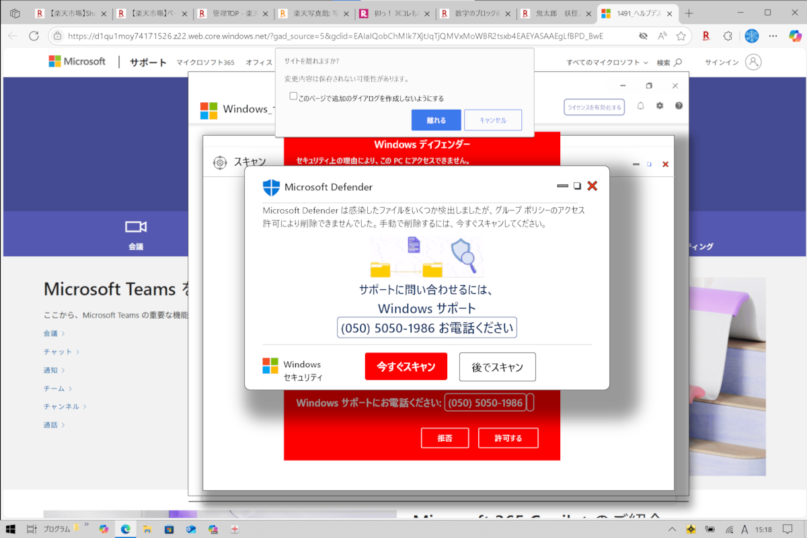Click the scan target icon beside スキャン
The image size is (807, 538).
click(x=219, y=162)
